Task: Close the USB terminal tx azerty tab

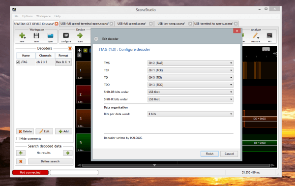Action: (x=236, y=24)
